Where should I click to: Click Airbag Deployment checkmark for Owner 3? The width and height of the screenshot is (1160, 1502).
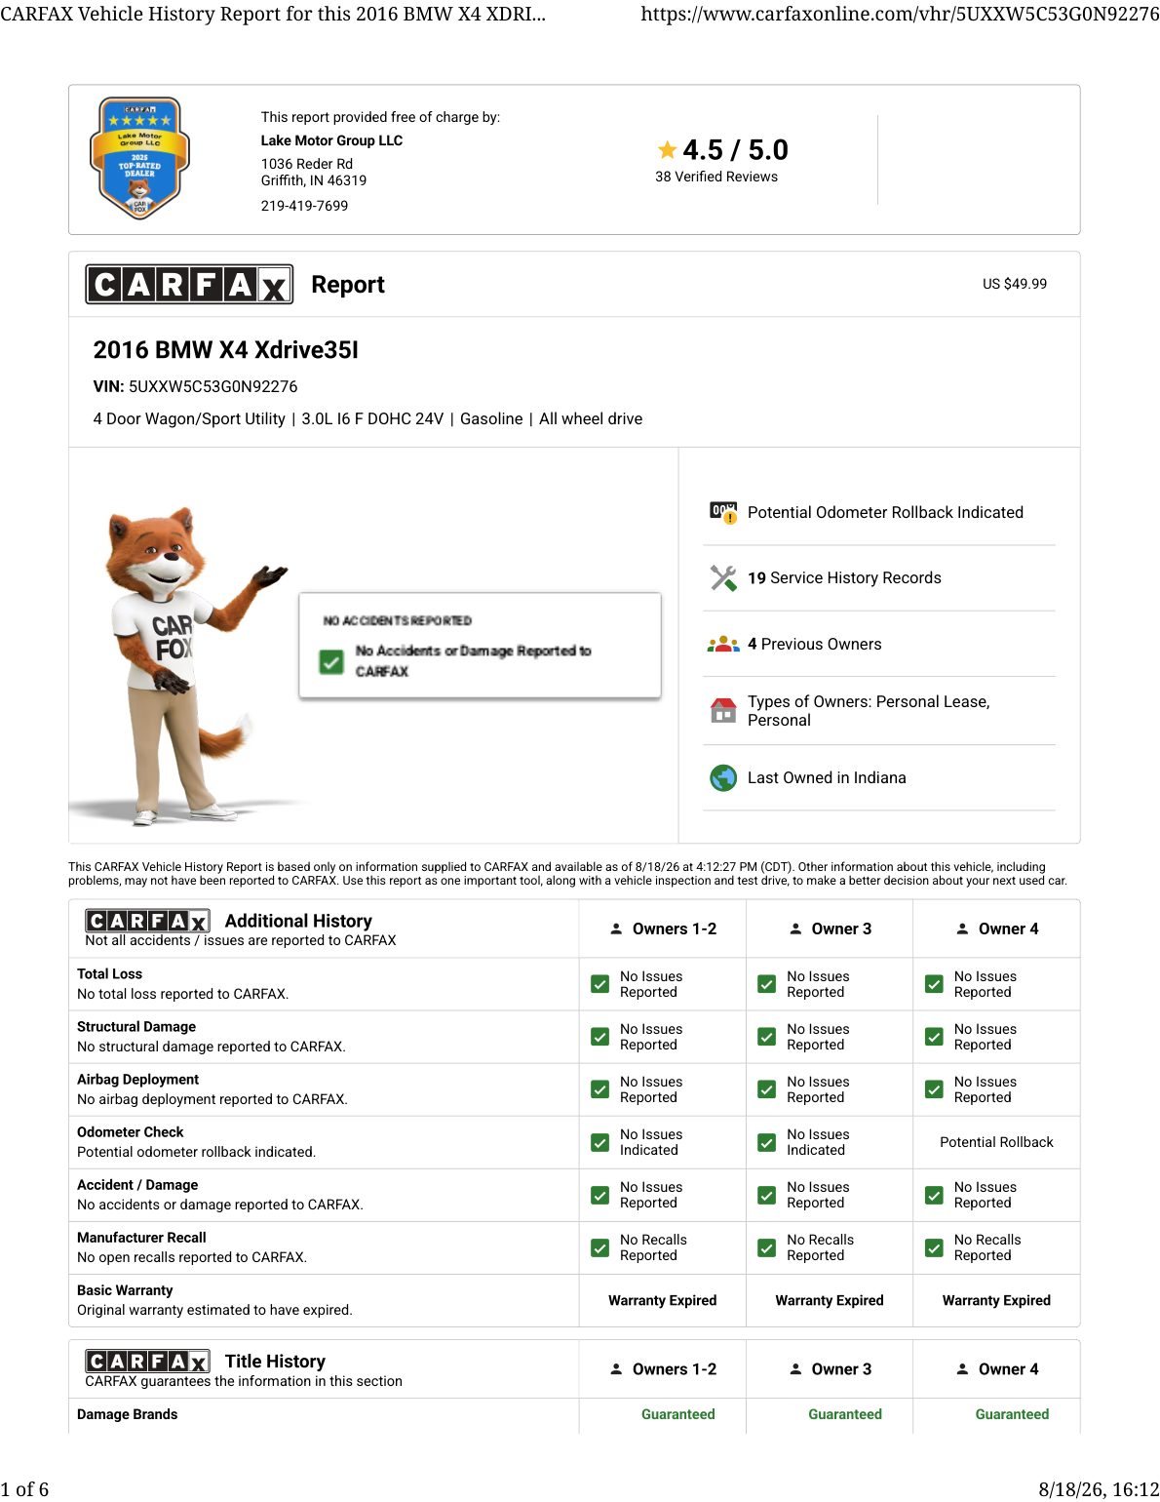click(767, 1089)
